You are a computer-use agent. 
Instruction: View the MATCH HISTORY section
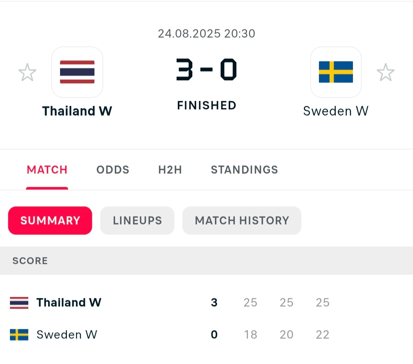click(242, 220)
